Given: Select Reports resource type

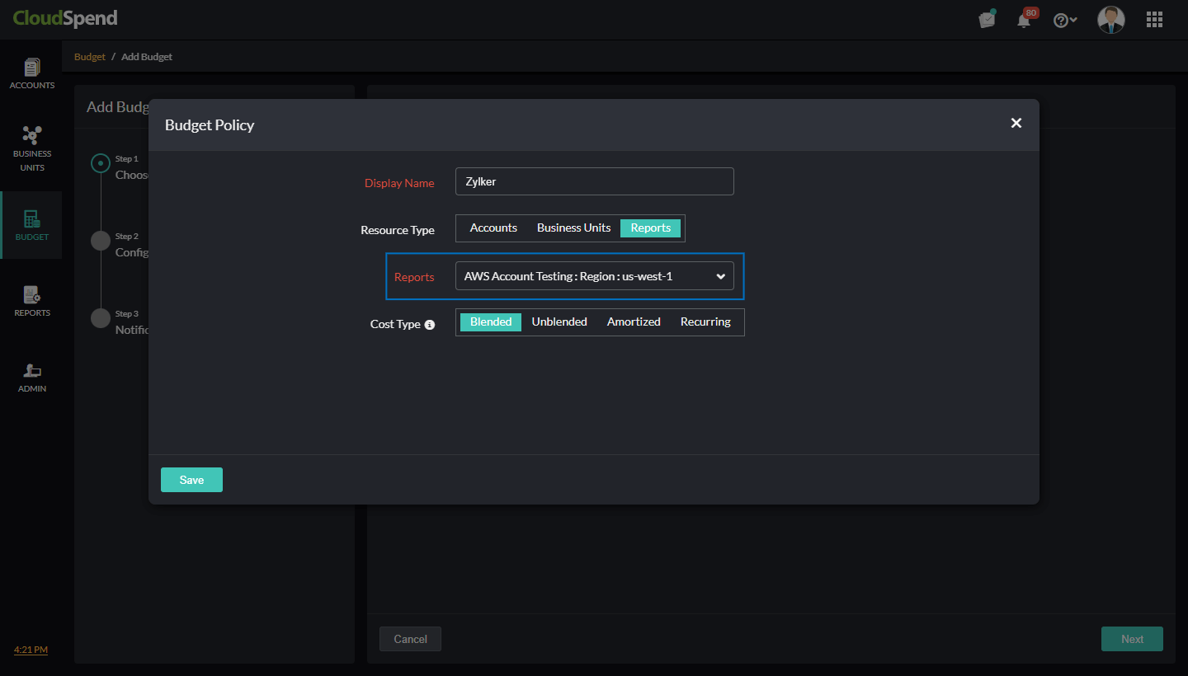Looking at the screenshot, I should point(650,228).
